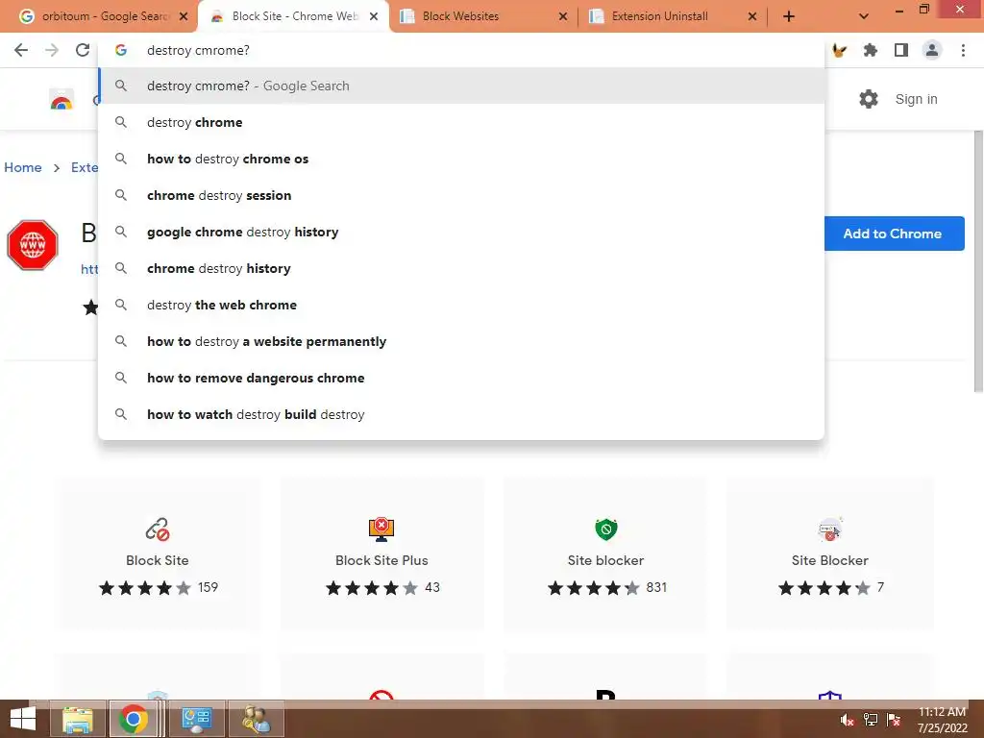Click the muted speaker tray icon
Viewport: 984px width, 738px height.
pyautogui.click(x=848, y=720)
